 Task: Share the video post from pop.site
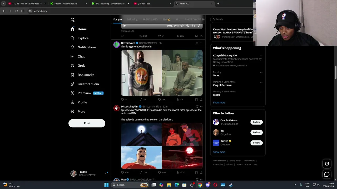[x=201, y=36]
